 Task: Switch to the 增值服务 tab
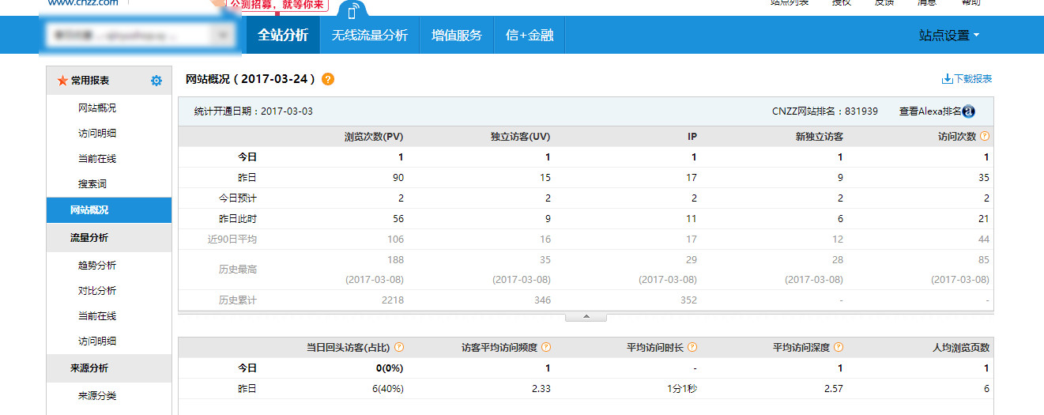(457, 35)
